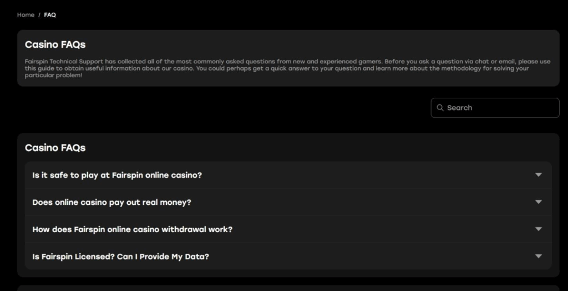The image size is (568, 291).
Task: Open 'Does online casino pay out real money?' text
Action: point(111,202)
